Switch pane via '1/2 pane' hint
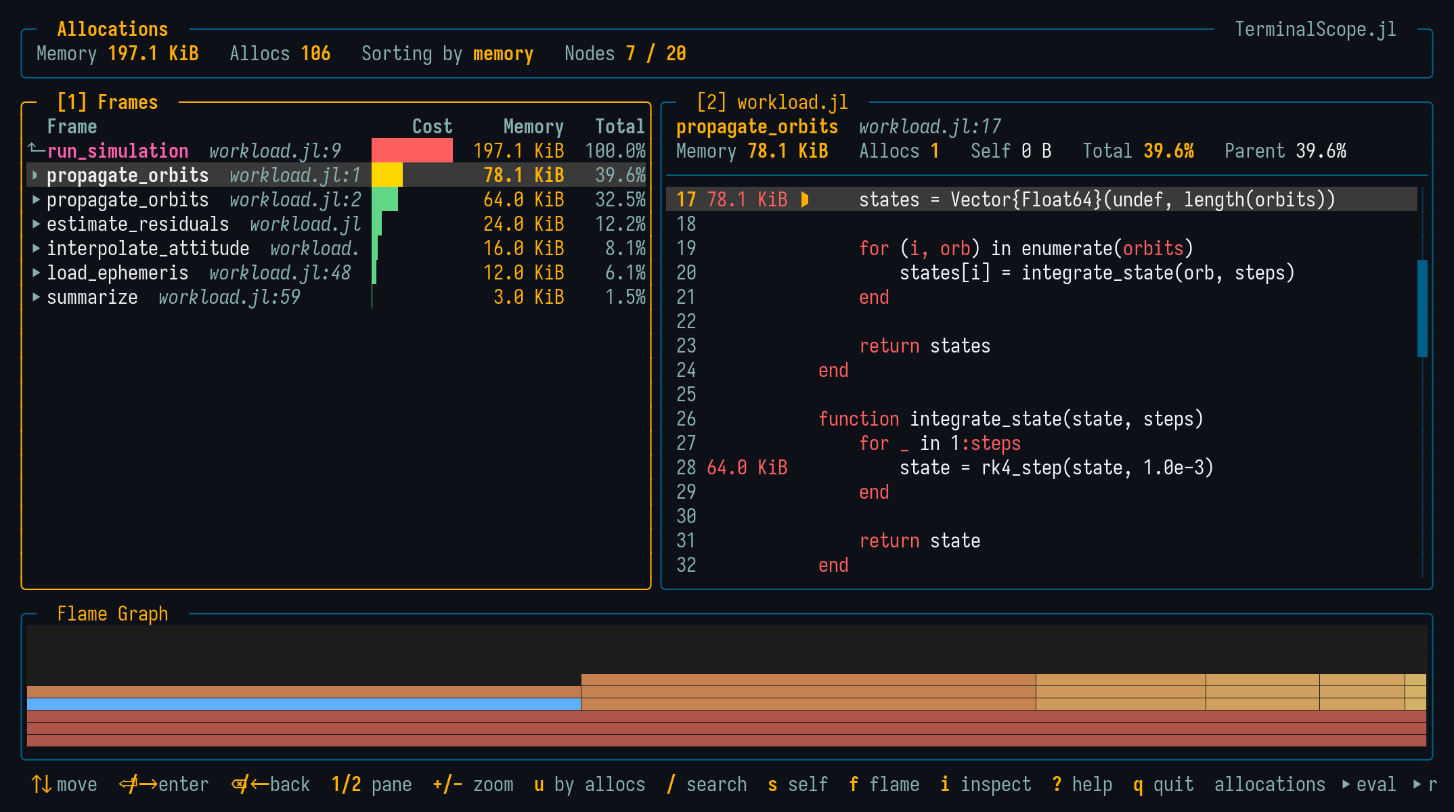 372,784
